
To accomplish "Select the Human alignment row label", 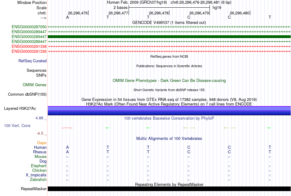I will [x=40, y=147].
